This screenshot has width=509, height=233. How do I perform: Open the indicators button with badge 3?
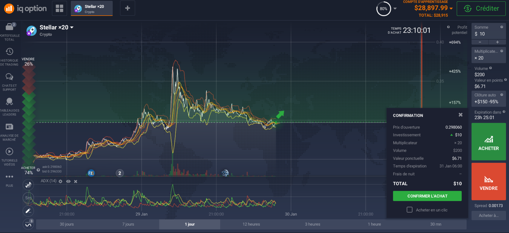pyautogui.click(x=28, y=224)
